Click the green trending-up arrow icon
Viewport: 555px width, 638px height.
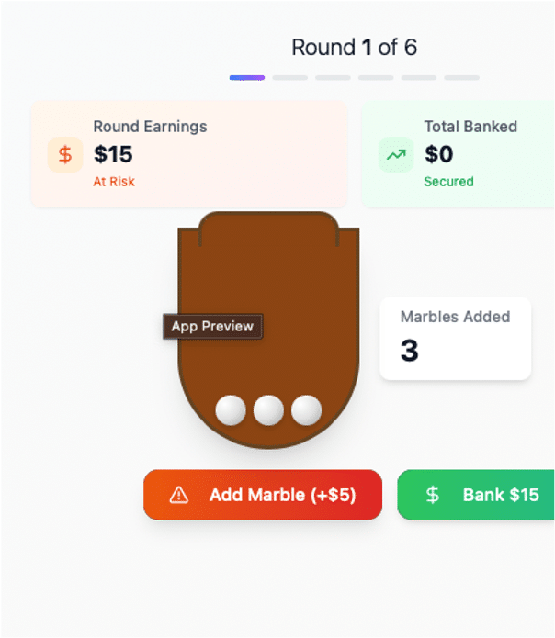pos(396,154)
